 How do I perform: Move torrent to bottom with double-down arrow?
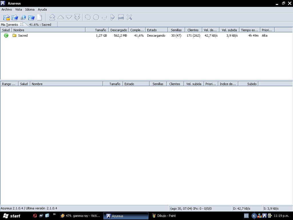tap(77, 17)
